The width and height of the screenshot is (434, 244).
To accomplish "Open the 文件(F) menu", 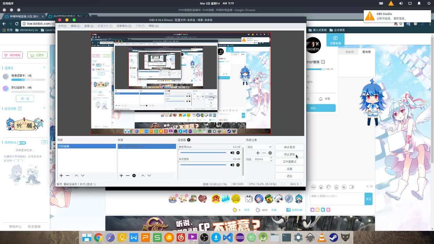I will (x=62, y=26).
